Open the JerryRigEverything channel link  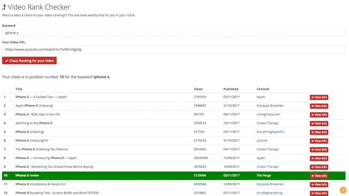pyautogui.click(x=269, y=193)
